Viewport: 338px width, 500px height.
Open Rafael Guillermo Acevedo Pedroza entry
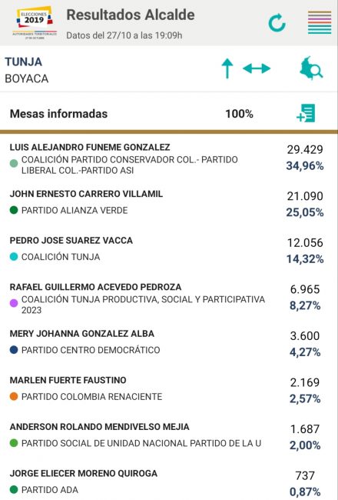tap(169, 298)
